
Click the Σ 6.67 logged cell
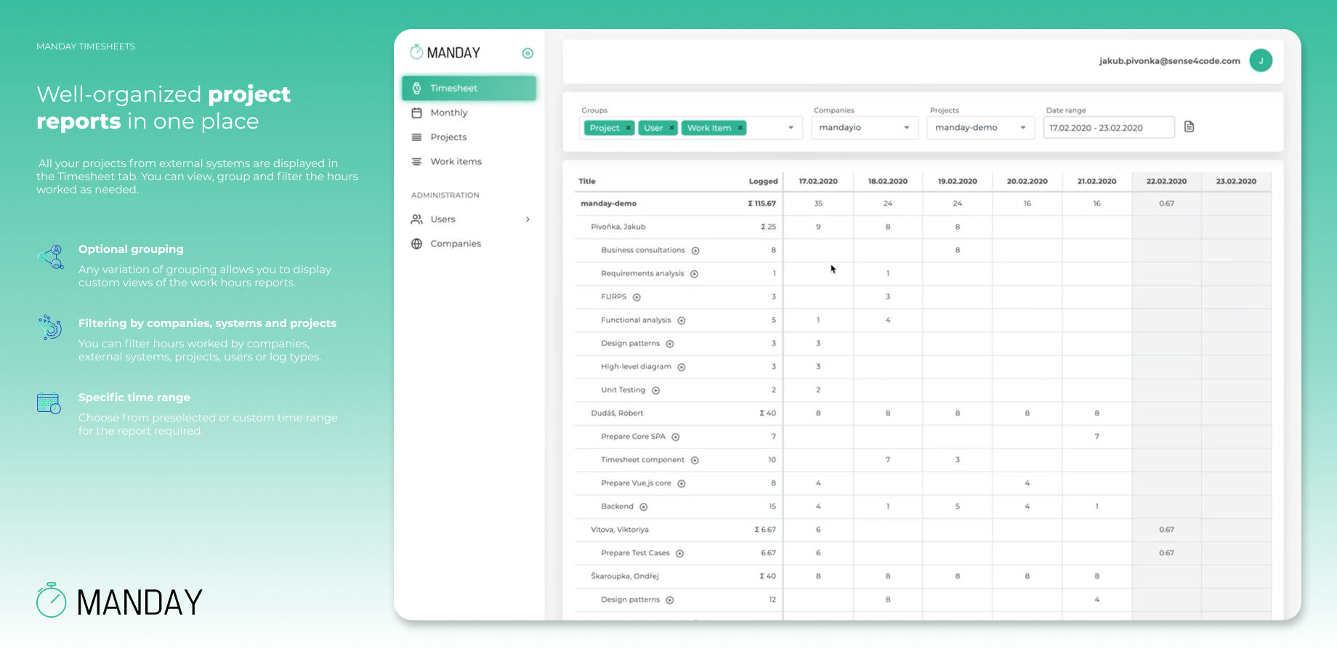(x=765, y=530)
